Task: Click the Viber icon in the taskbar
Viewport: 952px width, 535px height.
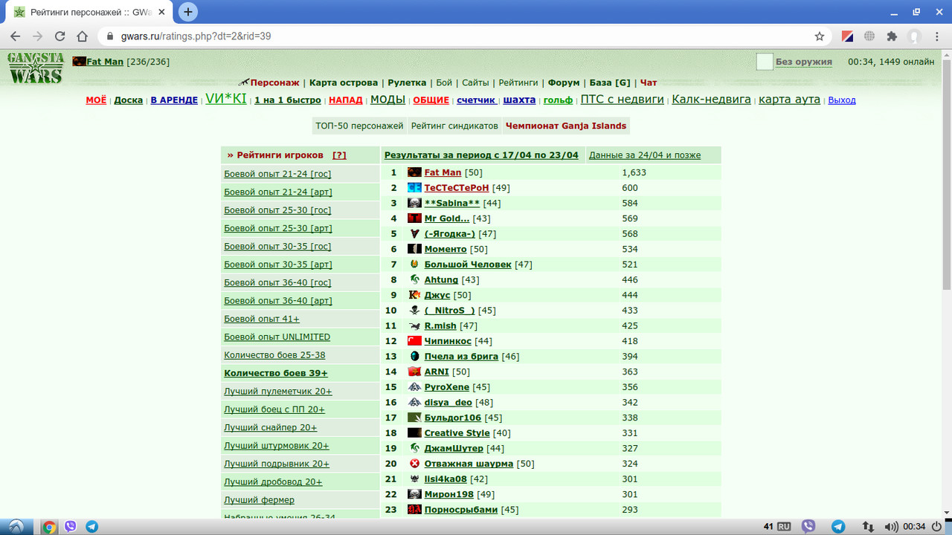Action: point(71,527)
